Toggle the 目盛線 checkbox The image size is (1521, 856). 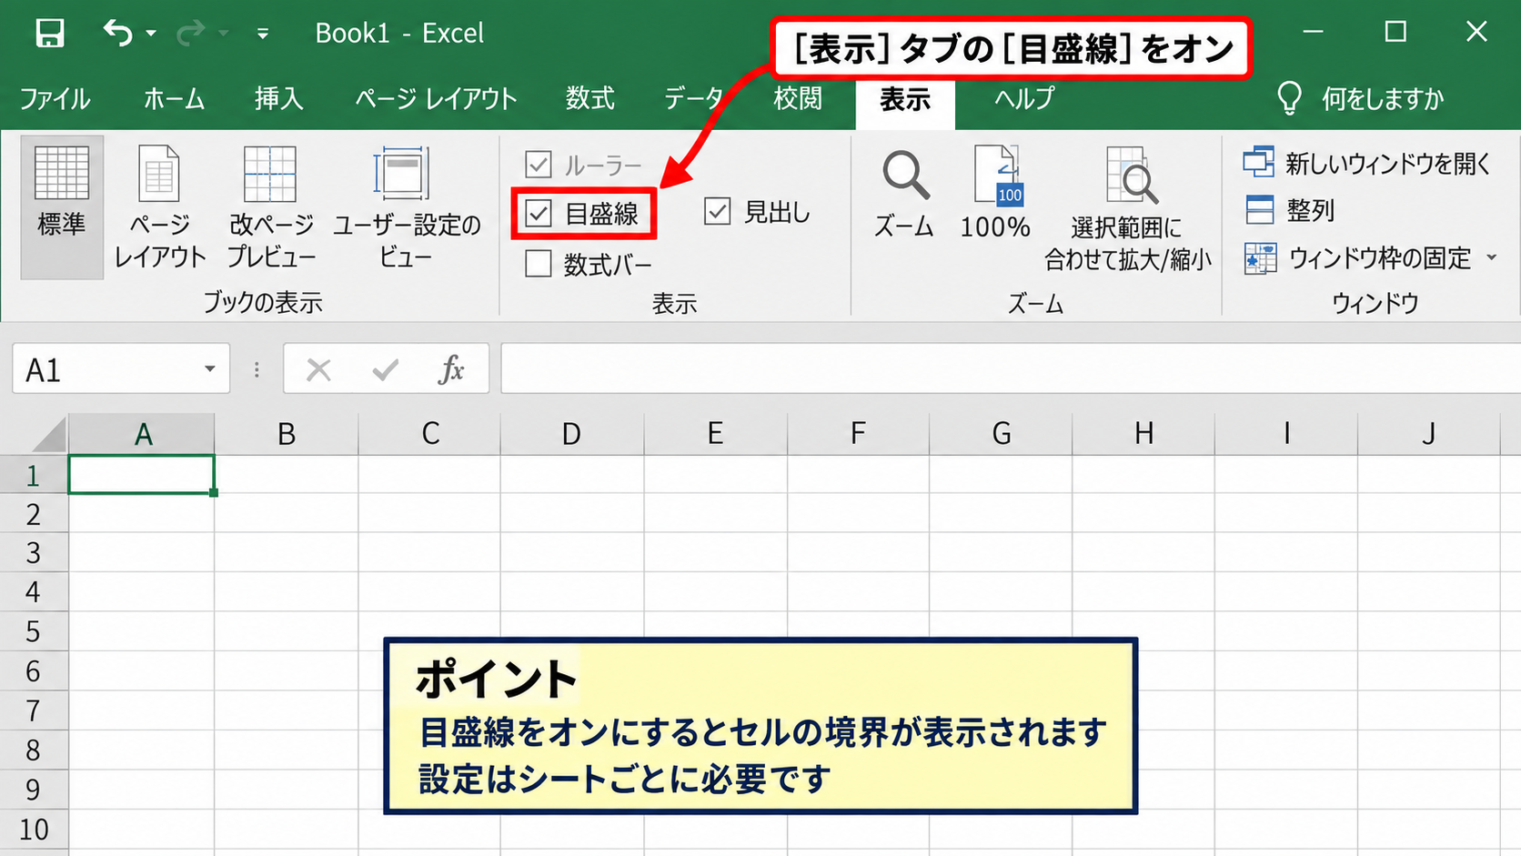click(539, 214)
